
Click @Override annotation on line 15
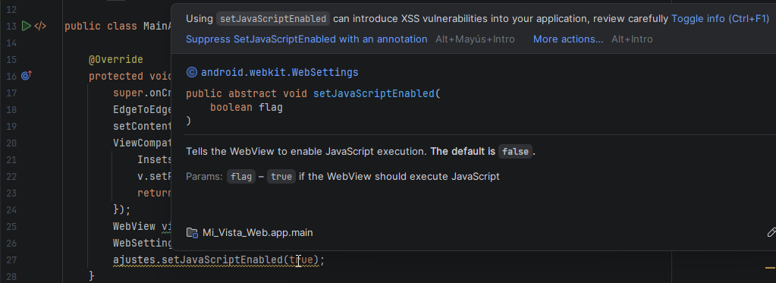[116, 60]
